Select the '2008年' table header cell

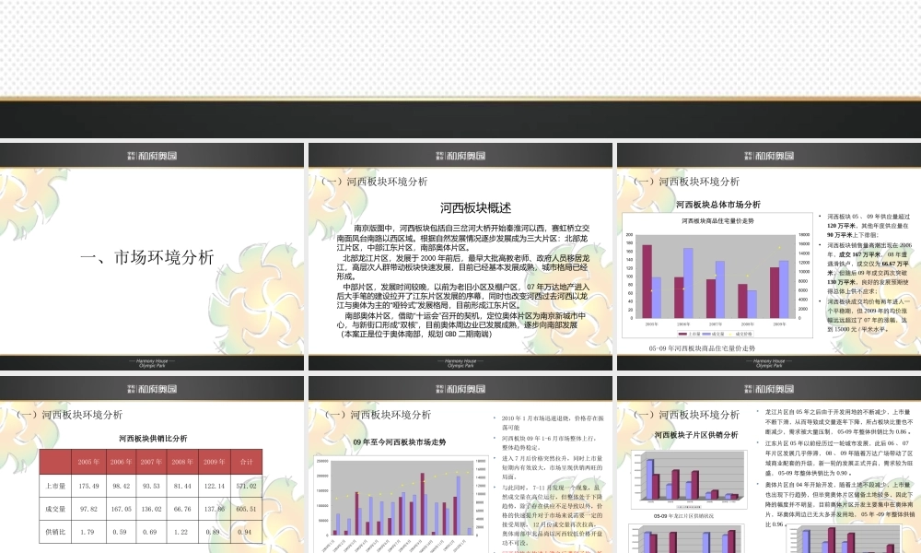[x=182, y=462]
